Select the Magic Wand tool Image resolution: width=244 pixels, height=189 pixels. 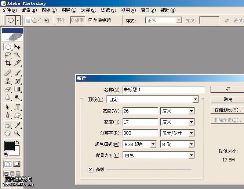(17, 55)
